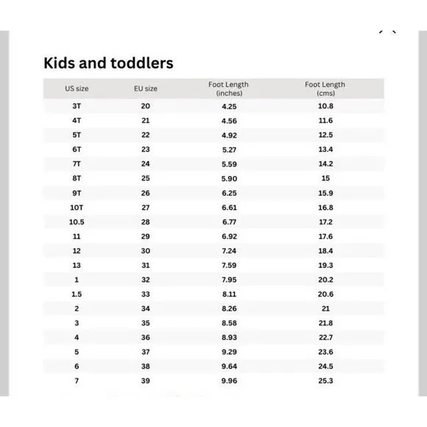Select the 1.5 US size cell

click(77, 294)
